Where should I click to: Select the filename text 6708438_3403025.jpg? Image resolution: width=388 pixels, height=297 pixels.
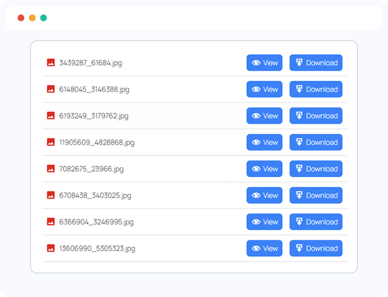tap(95, 196)
